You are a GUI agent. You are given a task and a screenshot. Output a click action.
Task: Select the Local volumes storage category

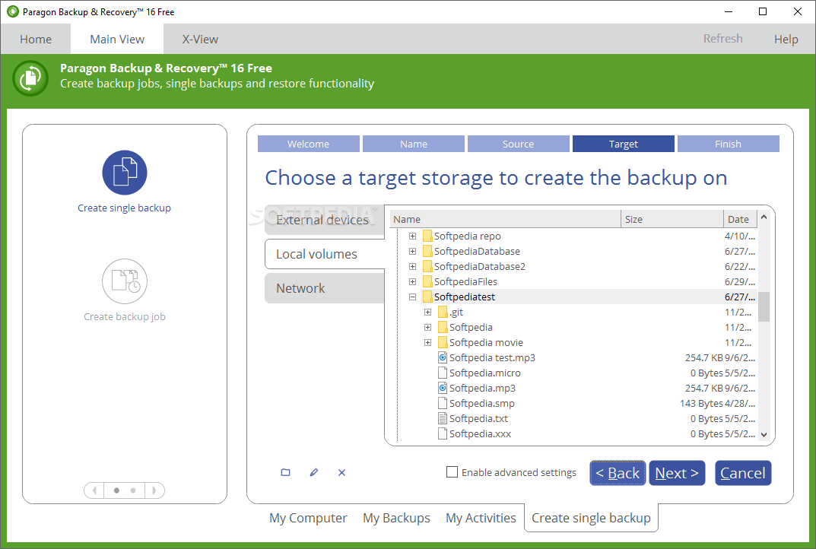pyautogui.click(x=325, y=254)
